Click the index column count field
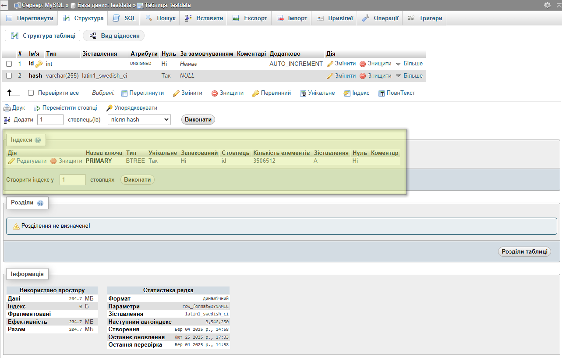Viewport: 562px width, 358px height. pos(73,179)
